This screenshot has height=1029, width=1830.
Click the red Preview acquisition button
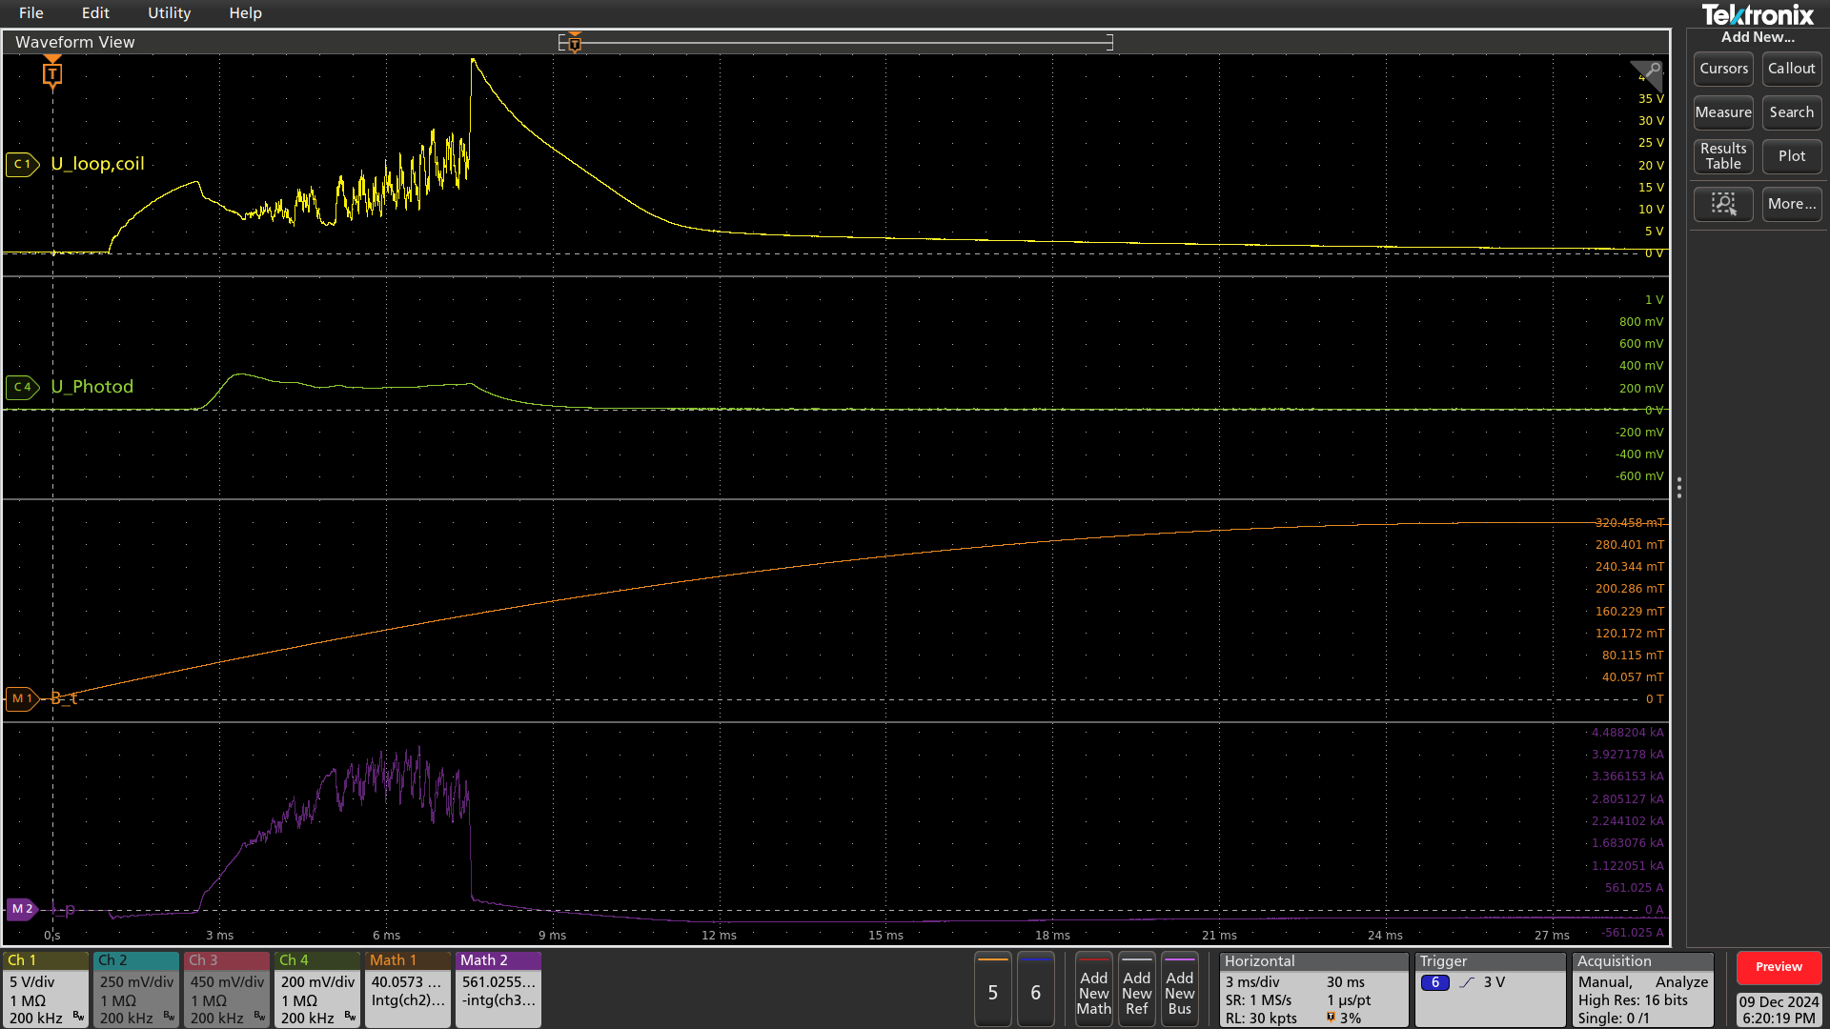[x=1778, y=967]
